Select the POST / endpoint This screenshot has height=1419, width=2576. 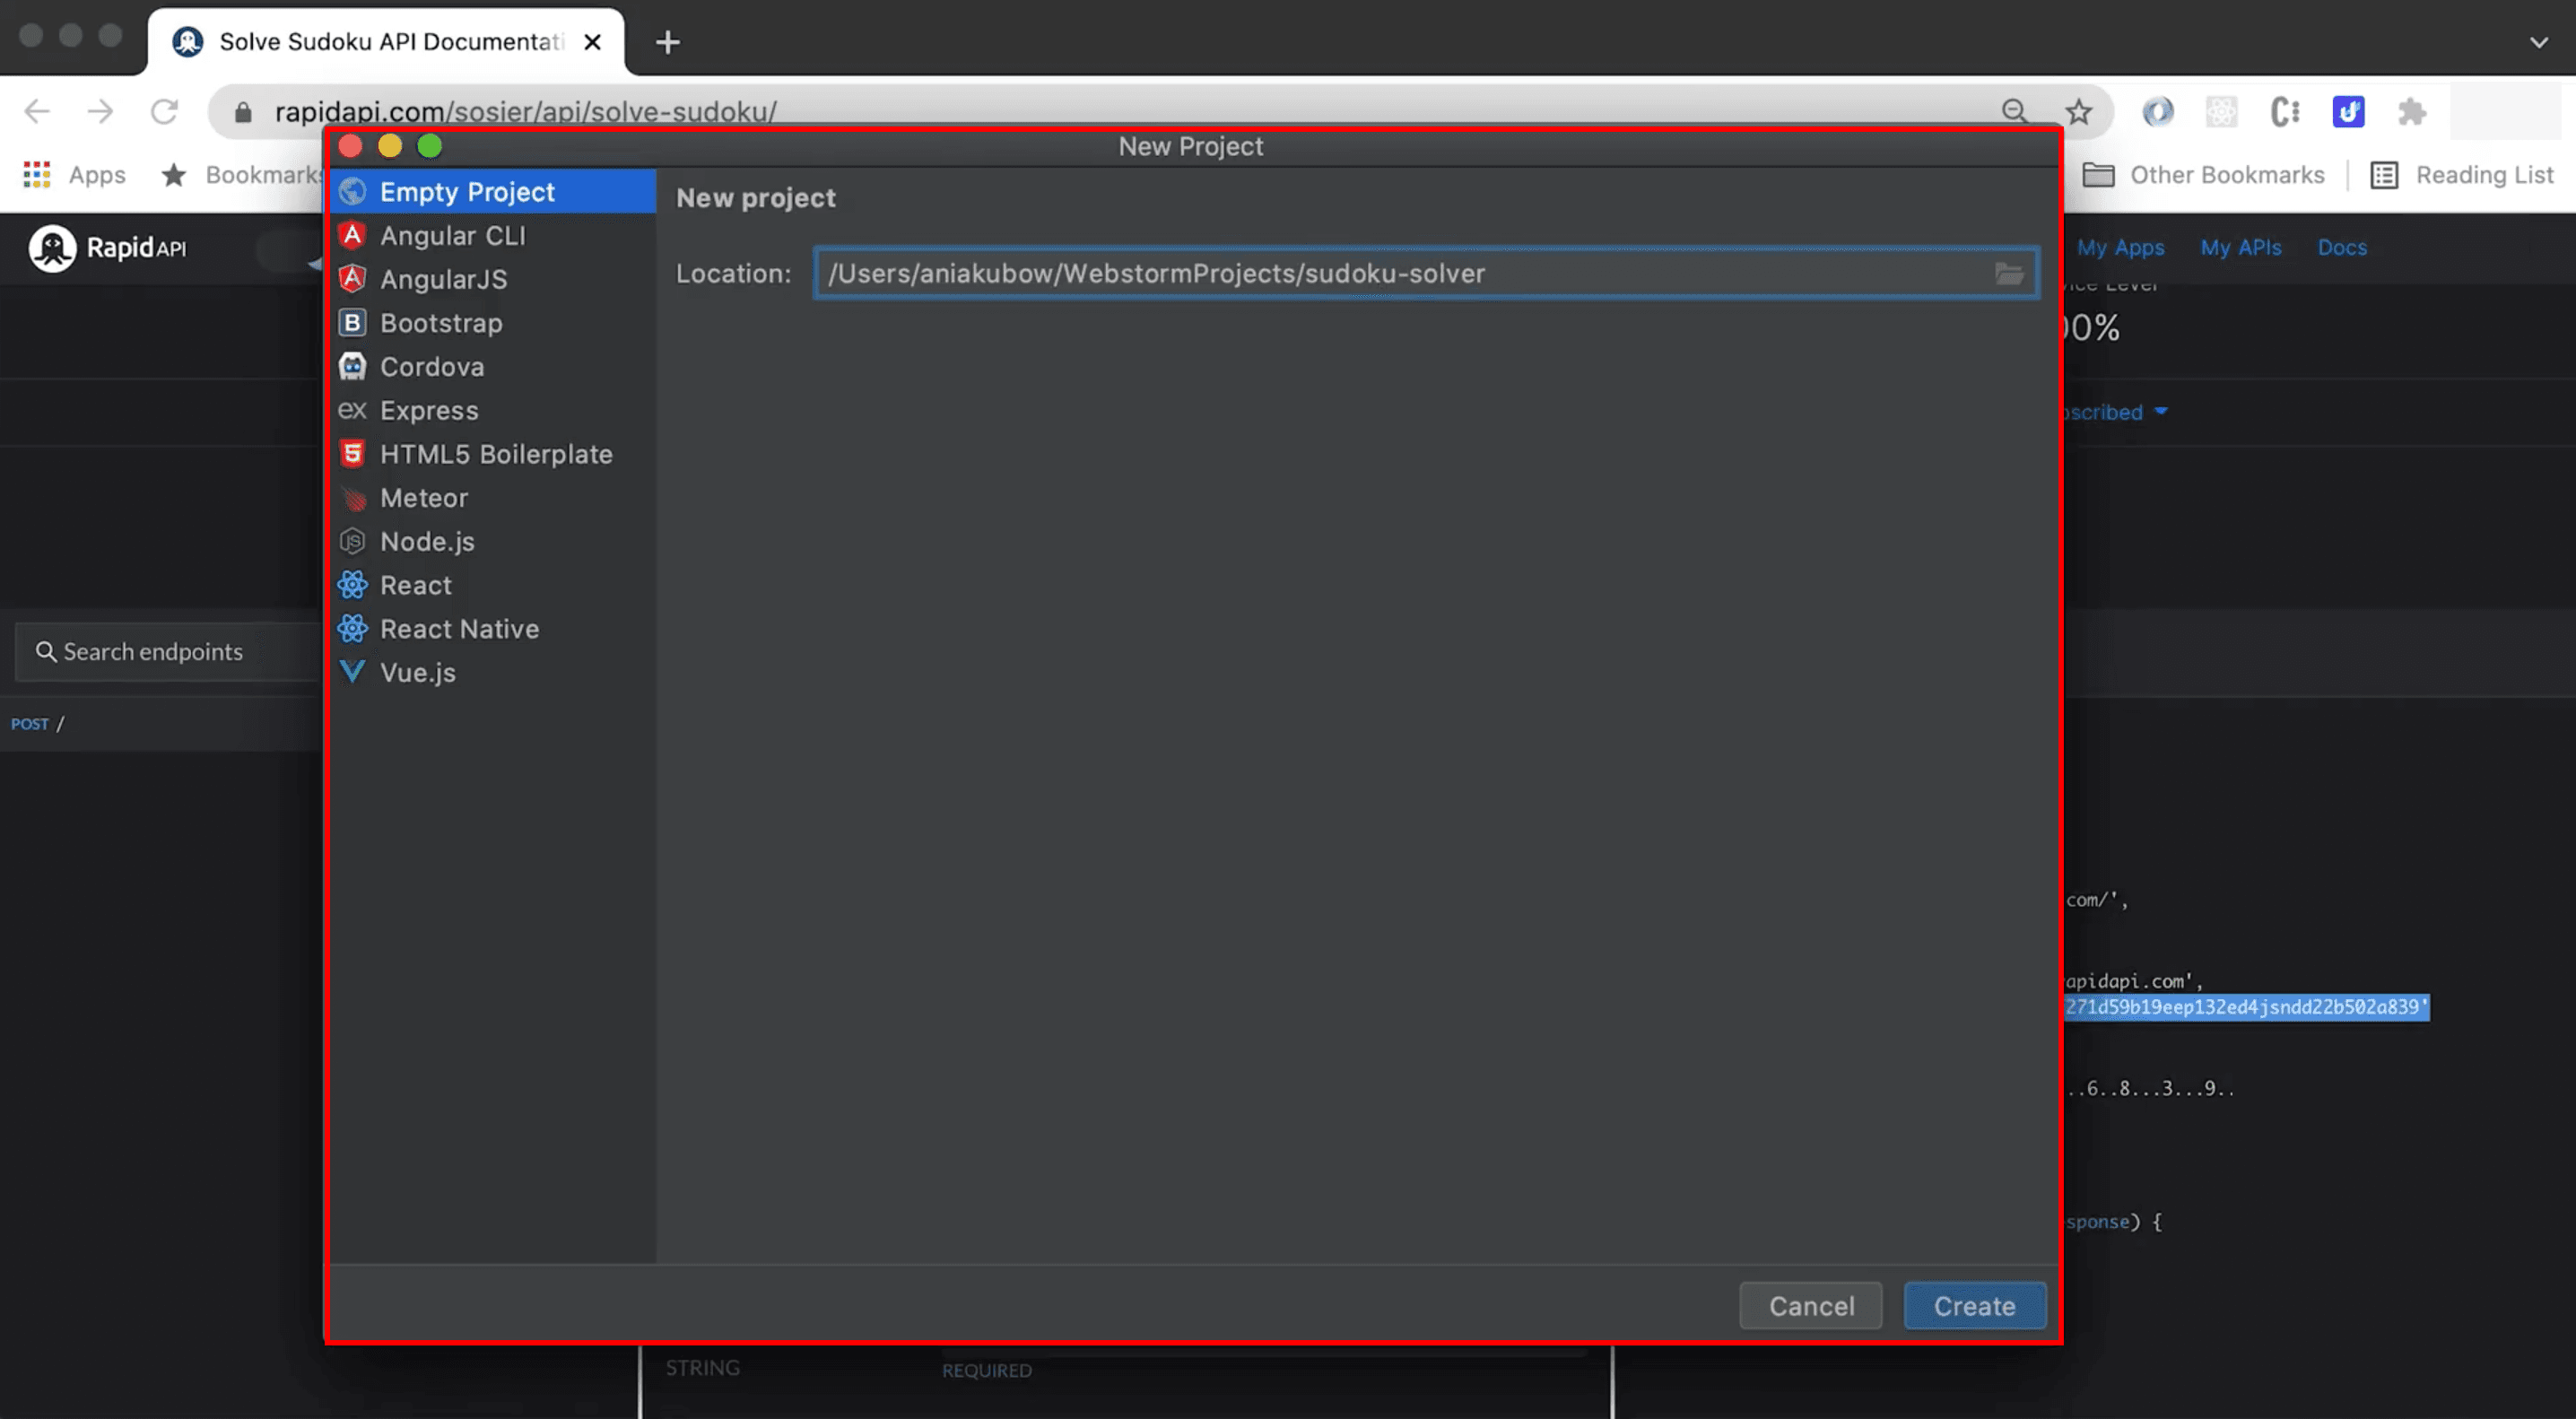[x=160, y=723]
